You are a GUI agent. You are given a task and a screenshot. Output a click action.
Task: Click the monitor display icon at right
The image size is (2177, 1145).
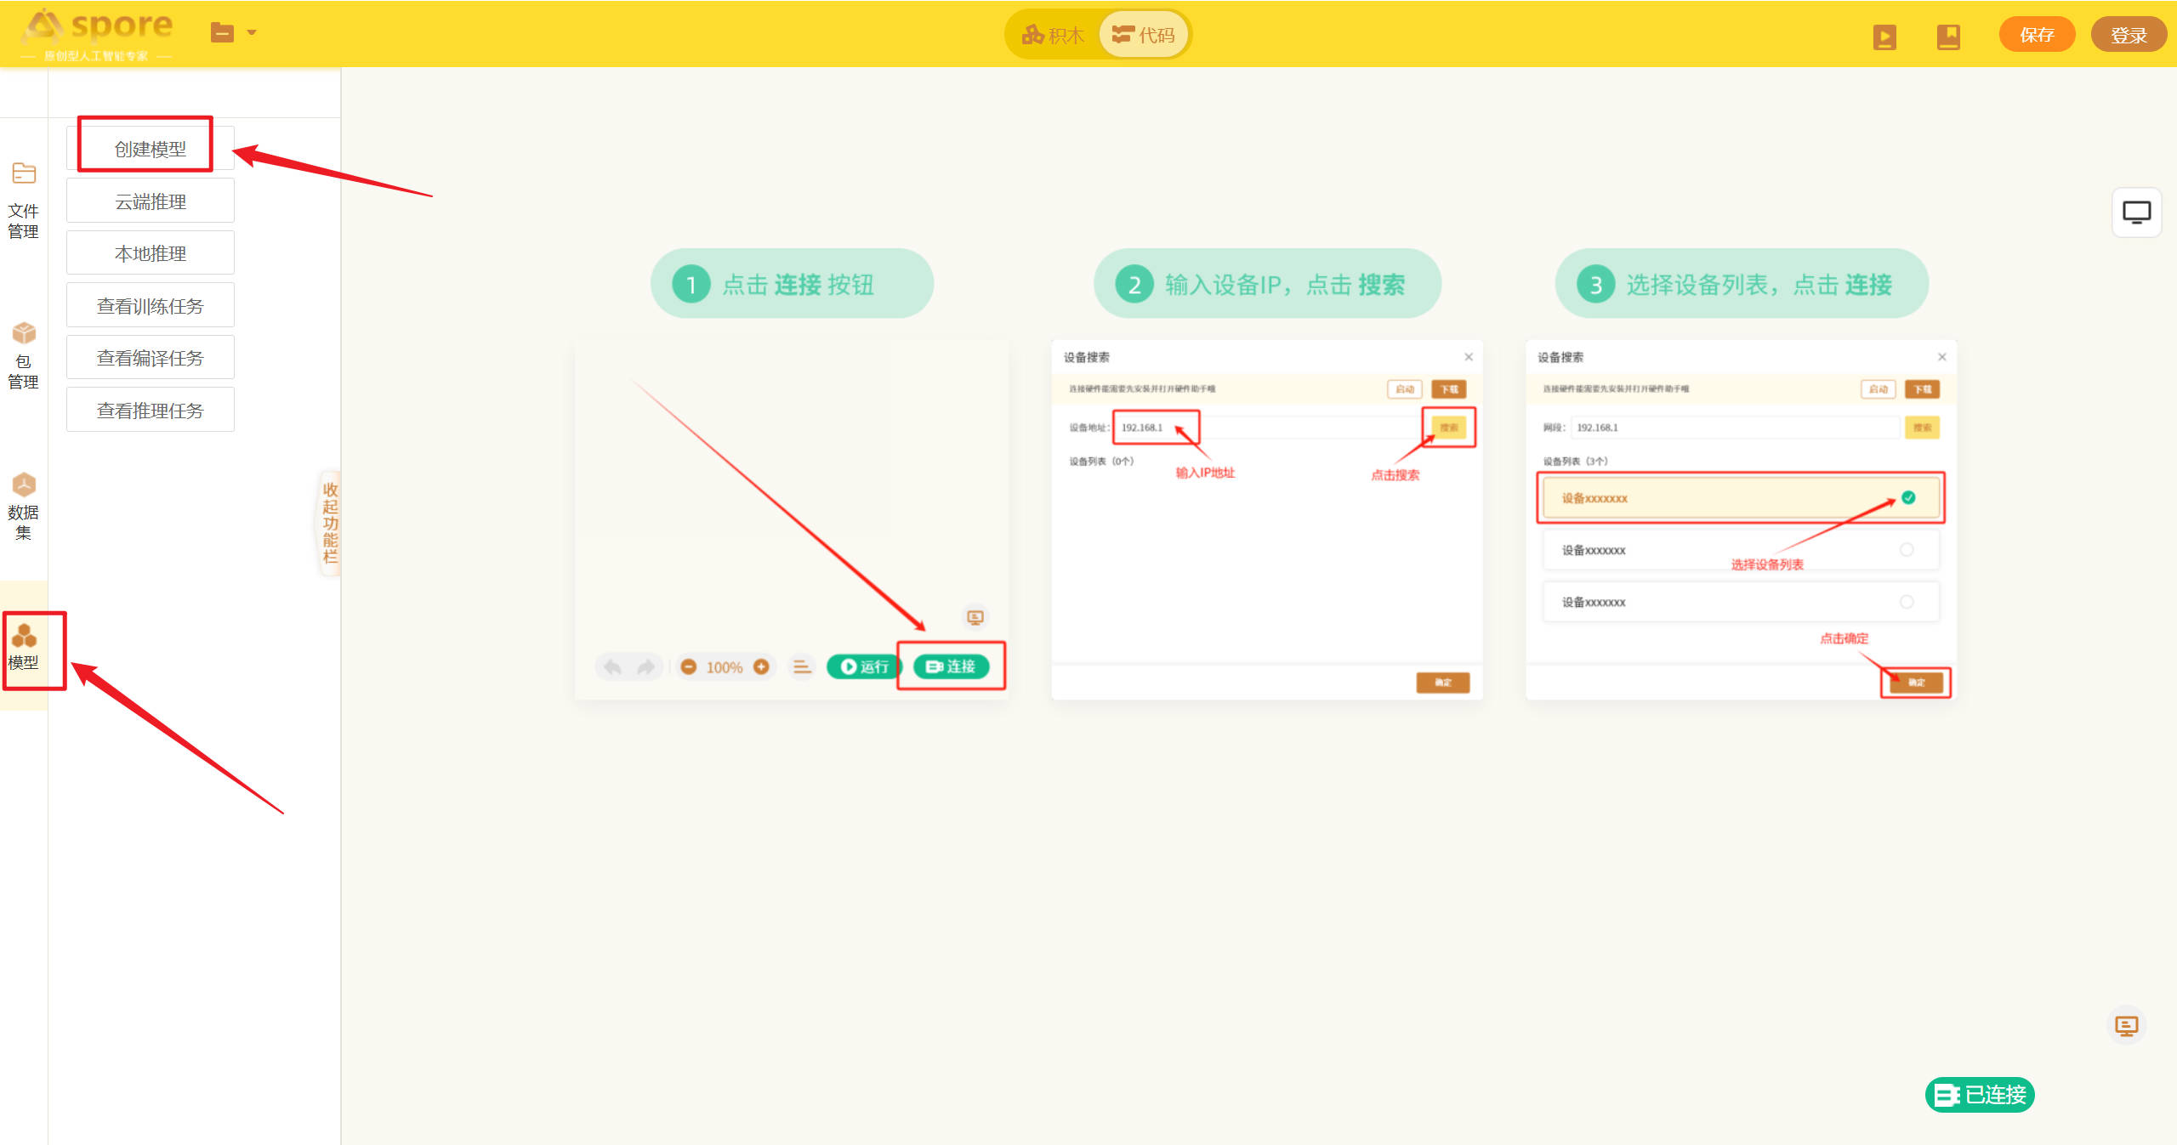(2136, 213)
